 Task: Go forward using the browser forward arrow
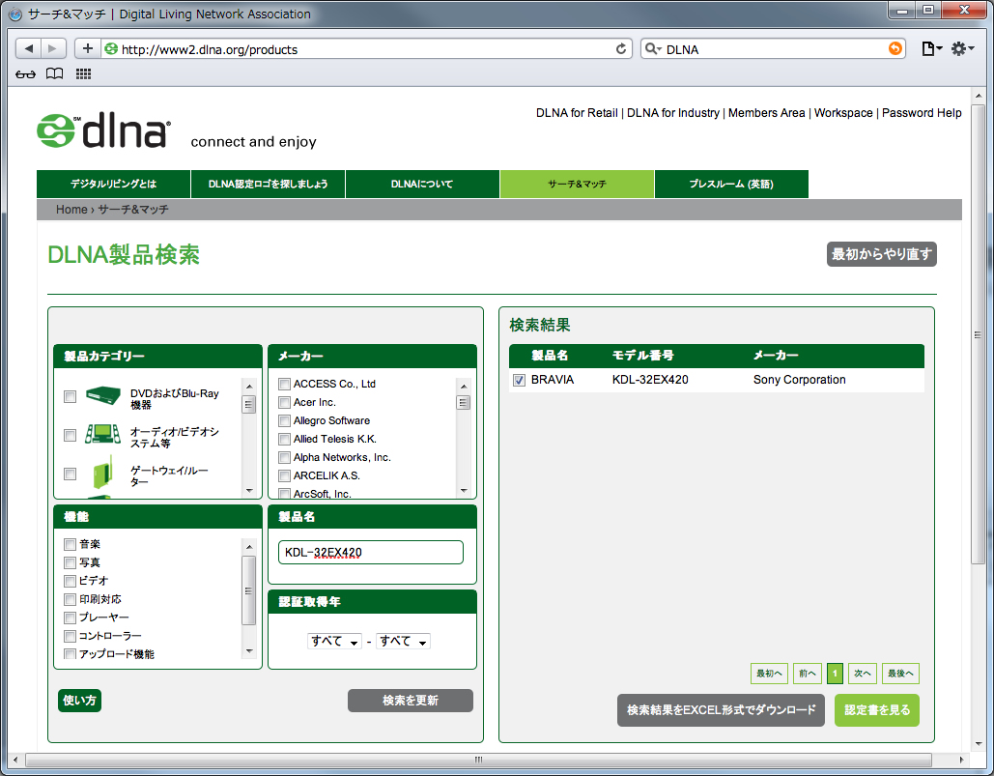click(x=53, y=49)
